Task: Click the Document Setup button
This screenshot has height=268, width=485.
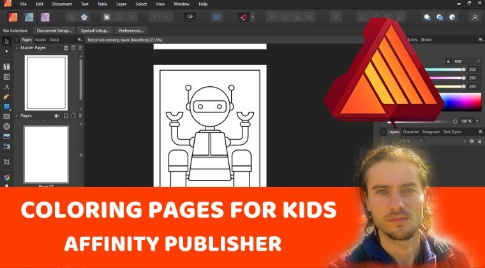Action: 55,30
